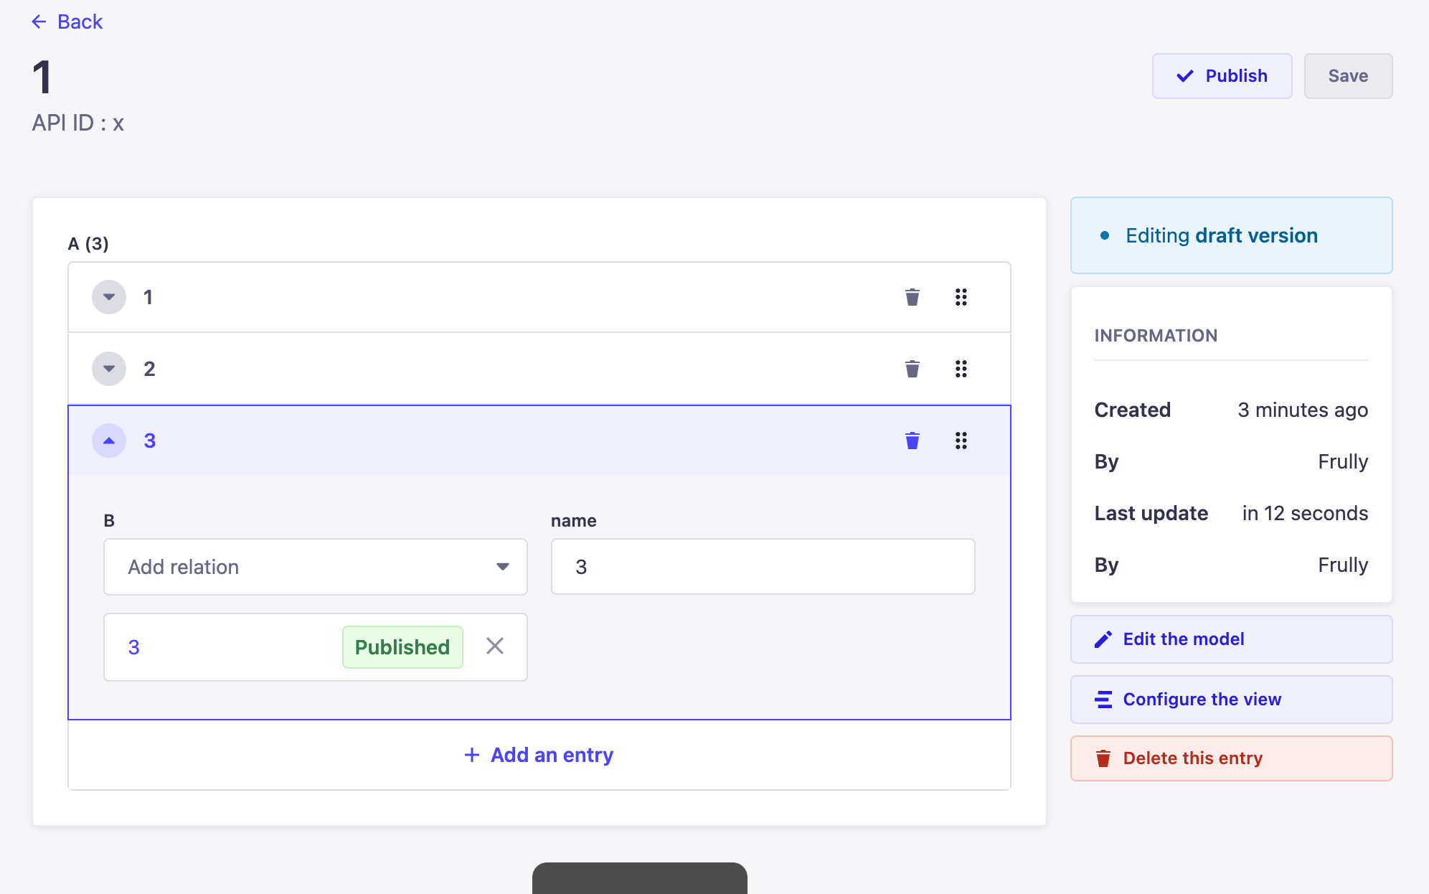The width and height of the screenshot is (1429, 894).
Task: Open Edit the model
Action: [x=1231, y=639]
